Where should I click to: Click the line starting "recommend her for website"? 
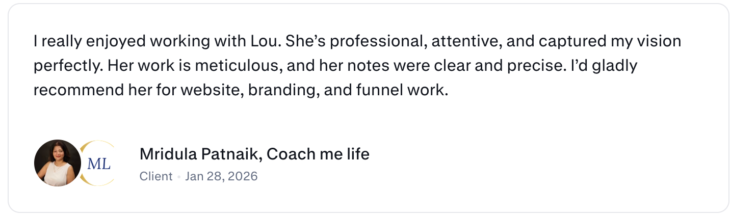241,90
